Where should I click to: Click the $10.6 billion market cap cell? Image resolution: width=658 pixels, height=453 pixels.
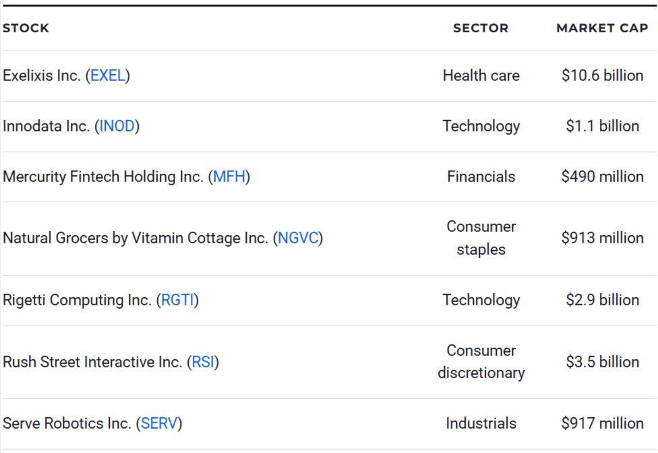coord(602,75)
